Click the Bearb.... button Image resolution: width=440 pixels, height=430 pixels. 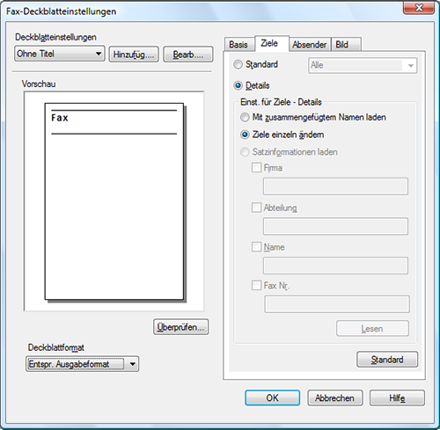(x=188, y=55)
